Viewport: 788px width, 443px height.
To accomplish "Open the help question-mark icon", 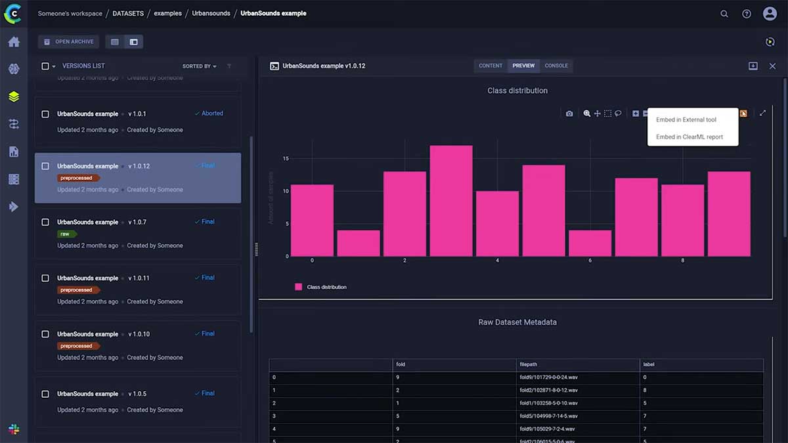I will [747, 14].
